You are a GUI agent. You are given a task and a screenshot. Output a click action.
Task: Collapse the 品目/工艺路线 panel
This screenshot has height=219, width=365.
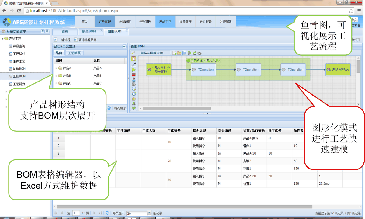coord(124,47)
